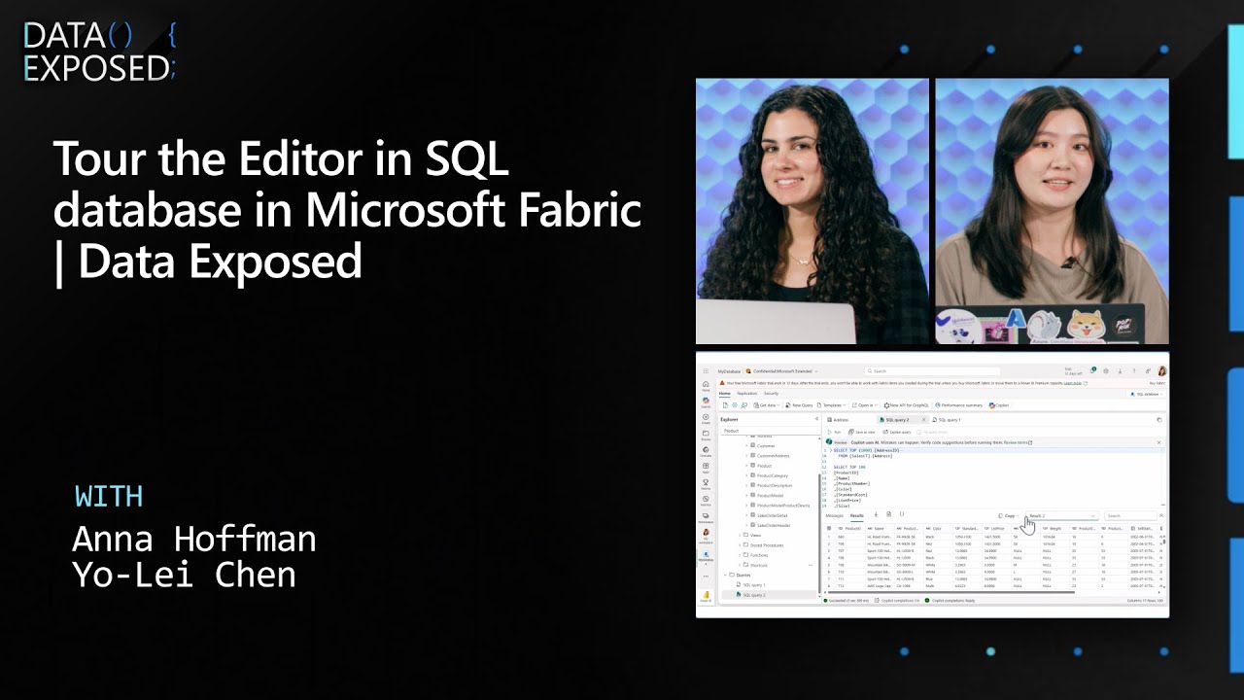This screenshot has height=700, width=1244.
Task: Switch to the Messages tab
Action: 834,515
